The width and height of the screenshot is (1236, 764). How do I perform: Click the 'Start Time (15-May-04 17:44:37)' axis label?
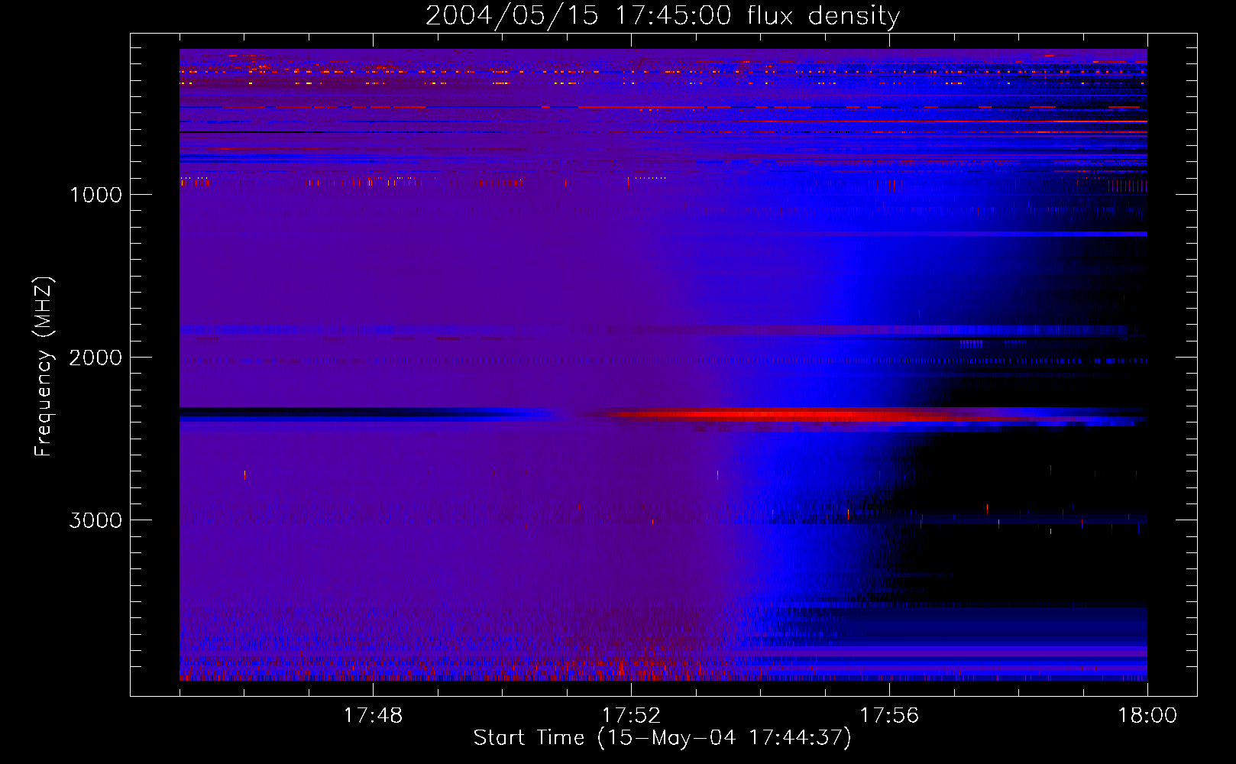pyautogui.click(x=662, y=738)
